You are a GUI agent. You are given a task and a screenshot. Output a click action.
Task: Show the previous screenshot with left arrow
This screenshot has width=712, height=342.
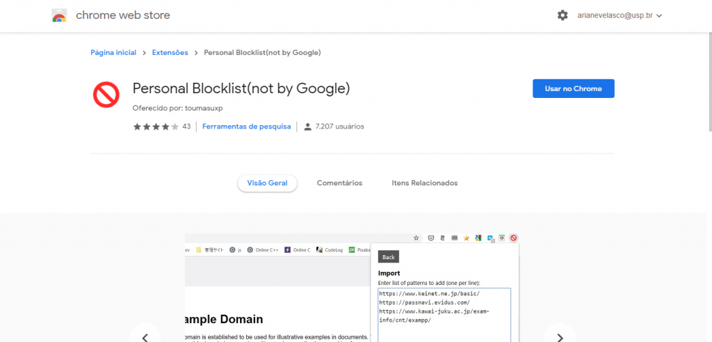click(145, 337)
